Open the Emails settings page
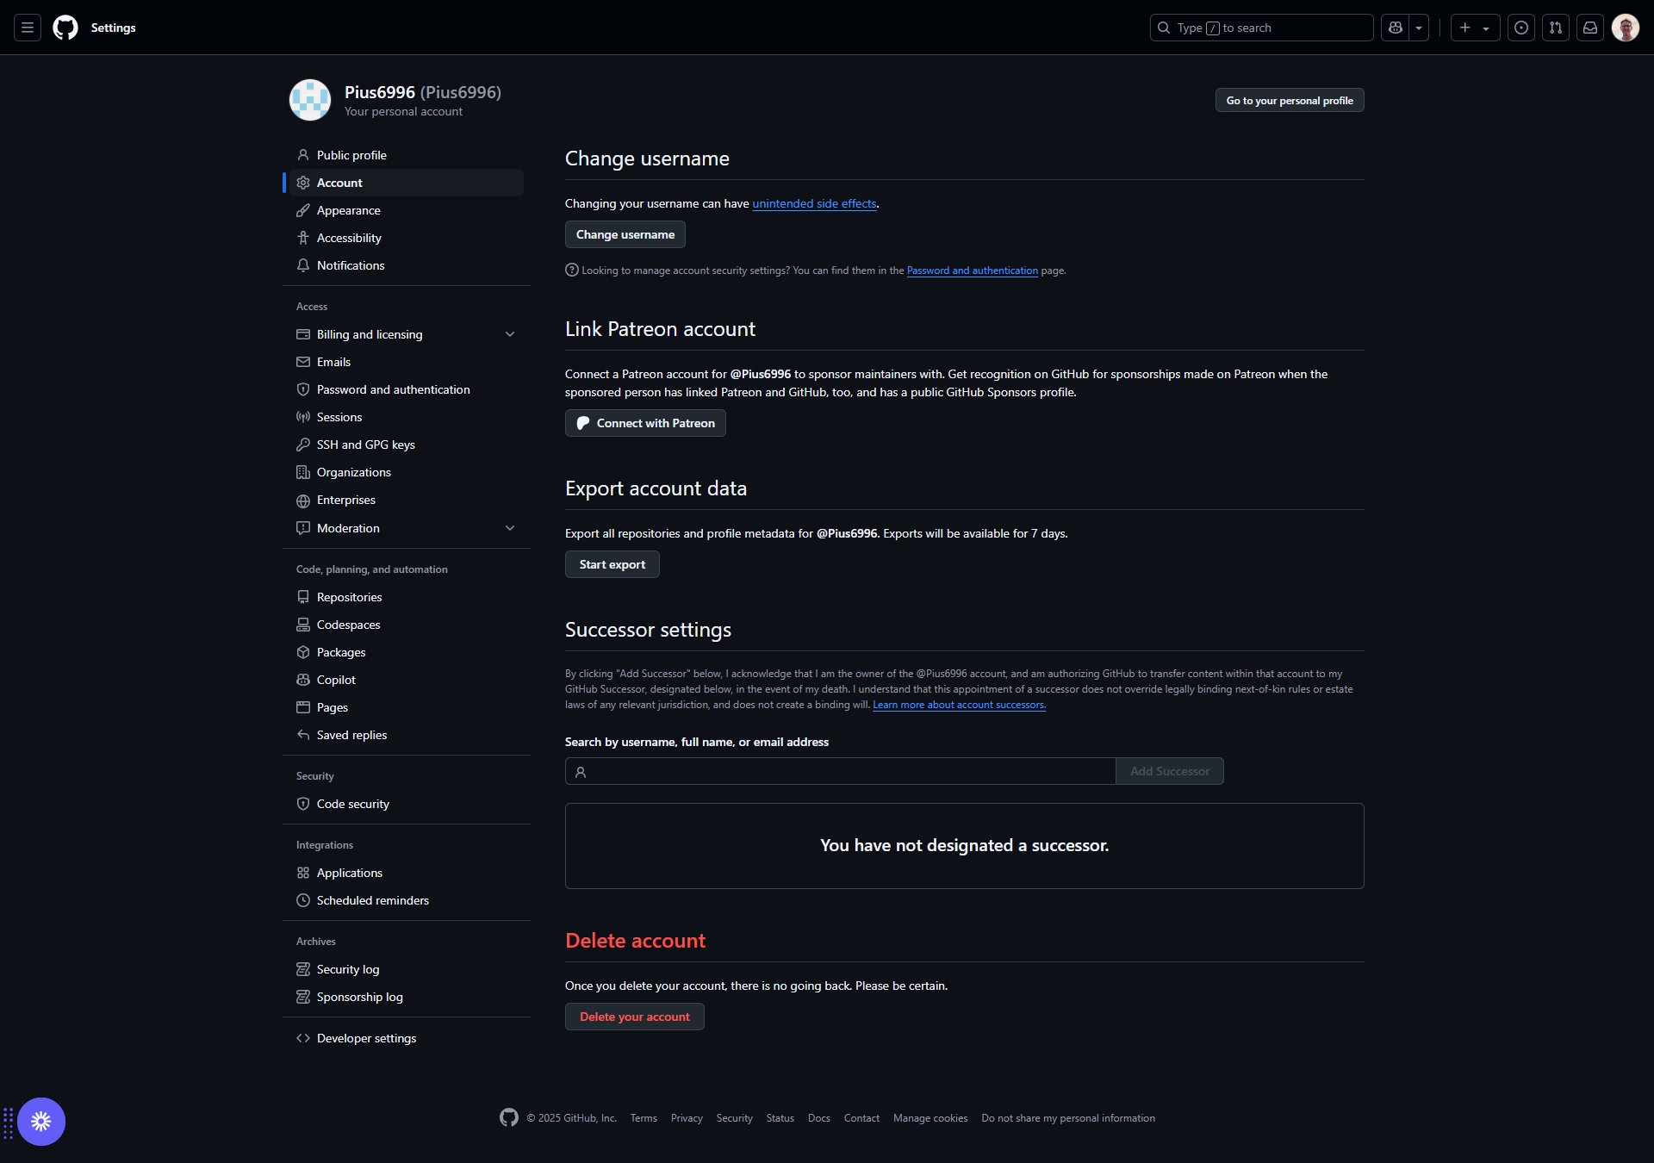Image resolution: width=1654 pixels, height=1163 pixels. click(x=407, y=362)
